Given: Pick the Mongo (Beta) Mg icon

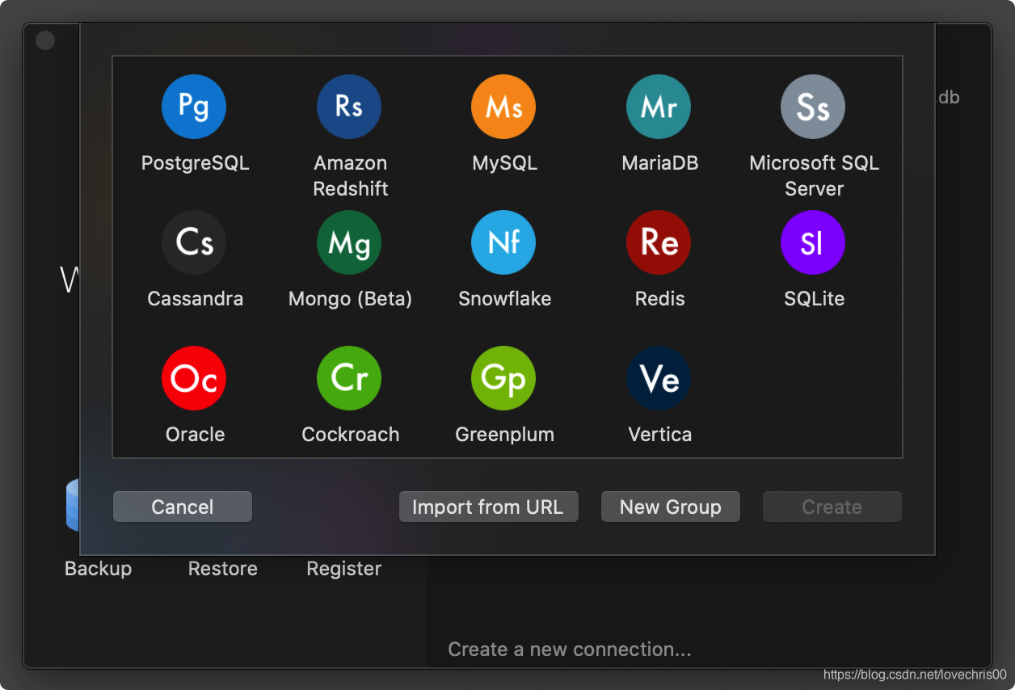Looking at the screenshot, I should tap(349, 242).
